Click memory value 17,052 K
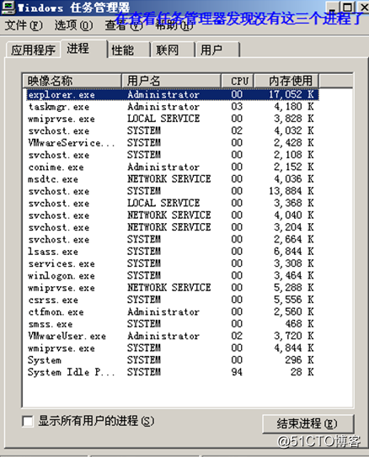This screenshot has width=369, height=457. (x=291, y=94)
